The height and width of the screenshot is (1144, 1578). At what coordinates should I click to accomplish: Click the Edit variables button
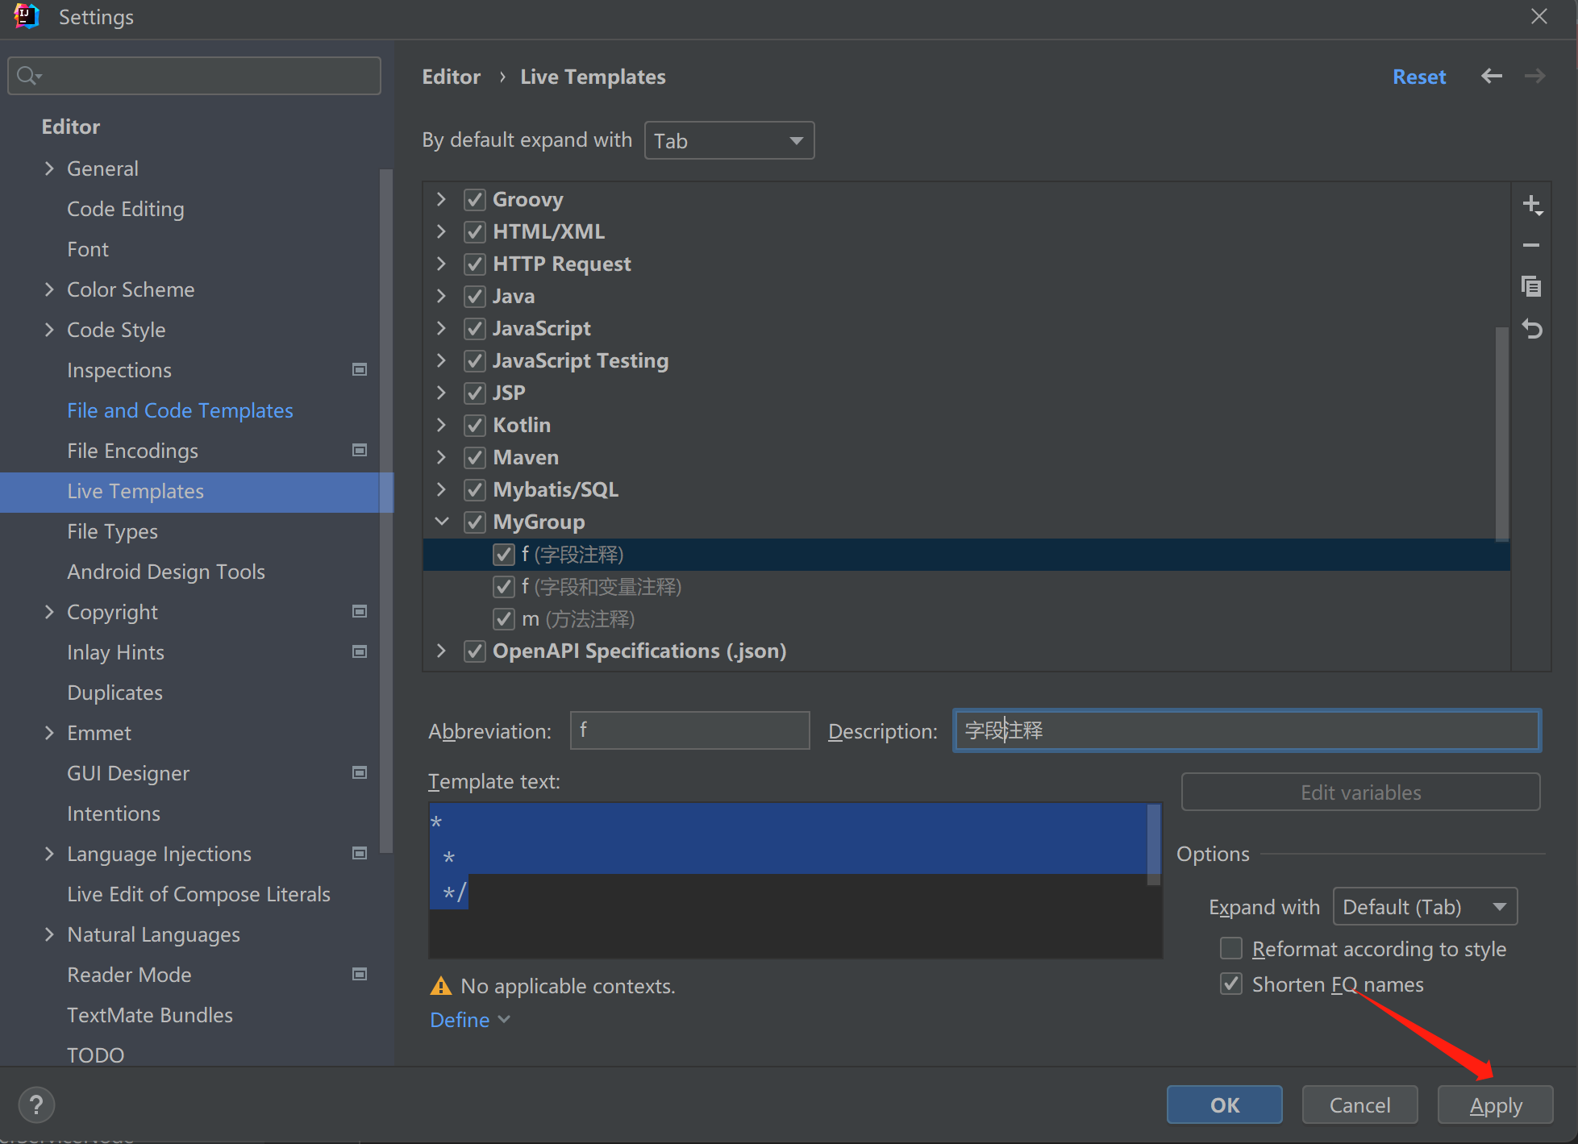(1360, 792)
